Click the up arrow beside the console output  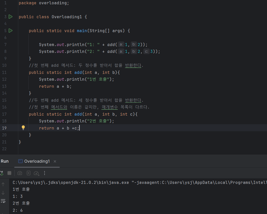point(3,184)
